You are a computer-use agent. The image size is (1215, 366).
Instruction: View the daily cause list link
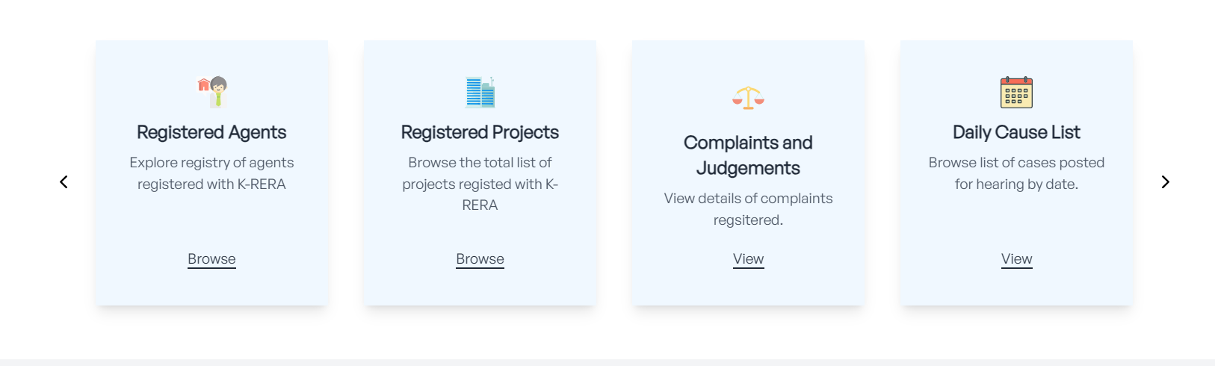pos(1016,259)
